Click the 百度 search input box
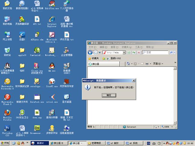 point(157,52)
